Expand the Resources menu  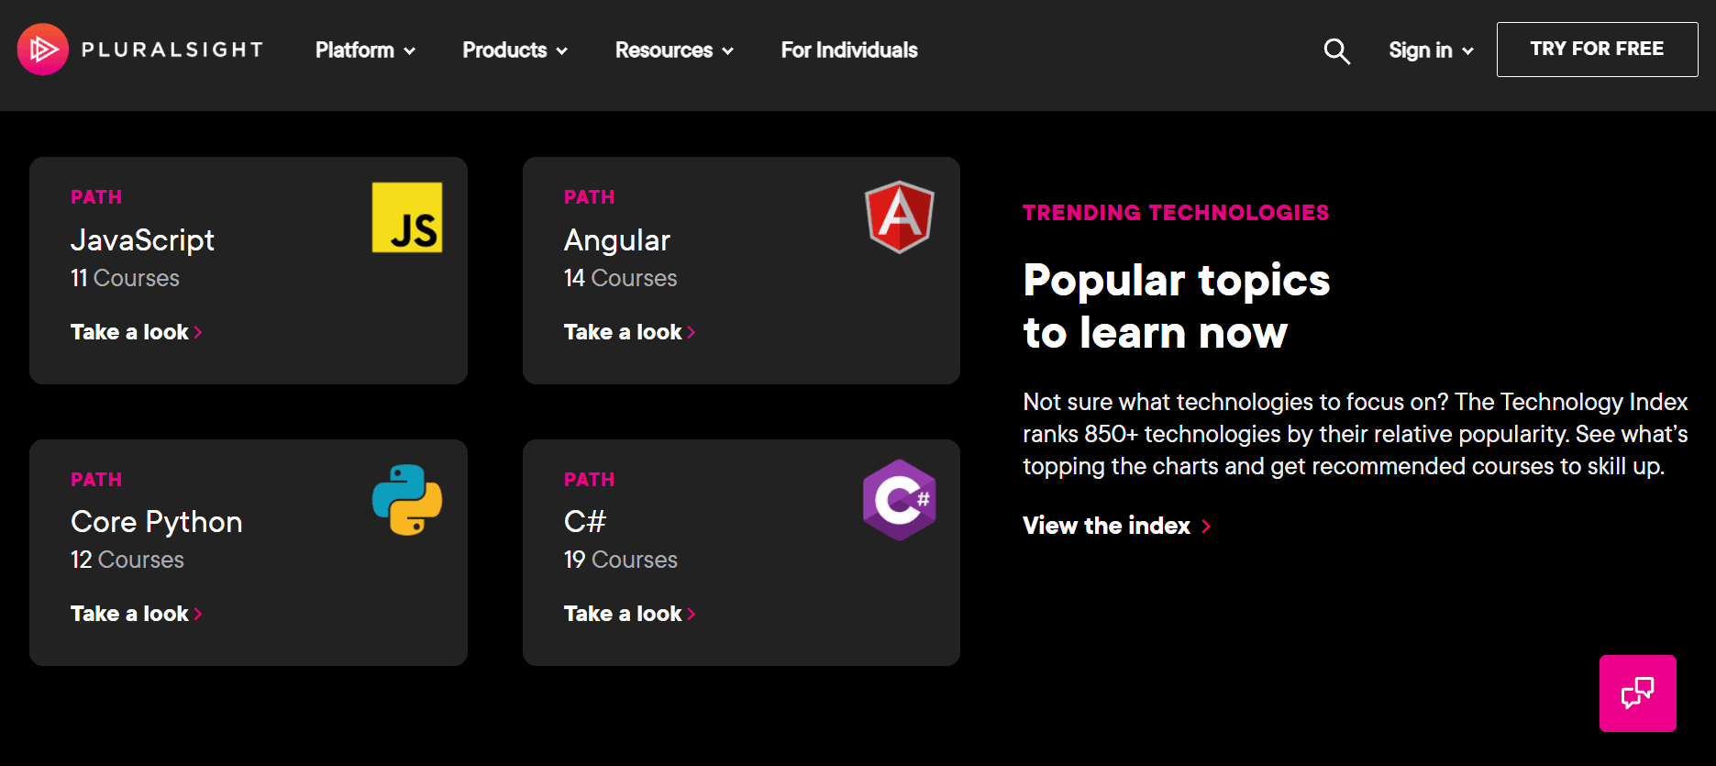coord(674,50)
